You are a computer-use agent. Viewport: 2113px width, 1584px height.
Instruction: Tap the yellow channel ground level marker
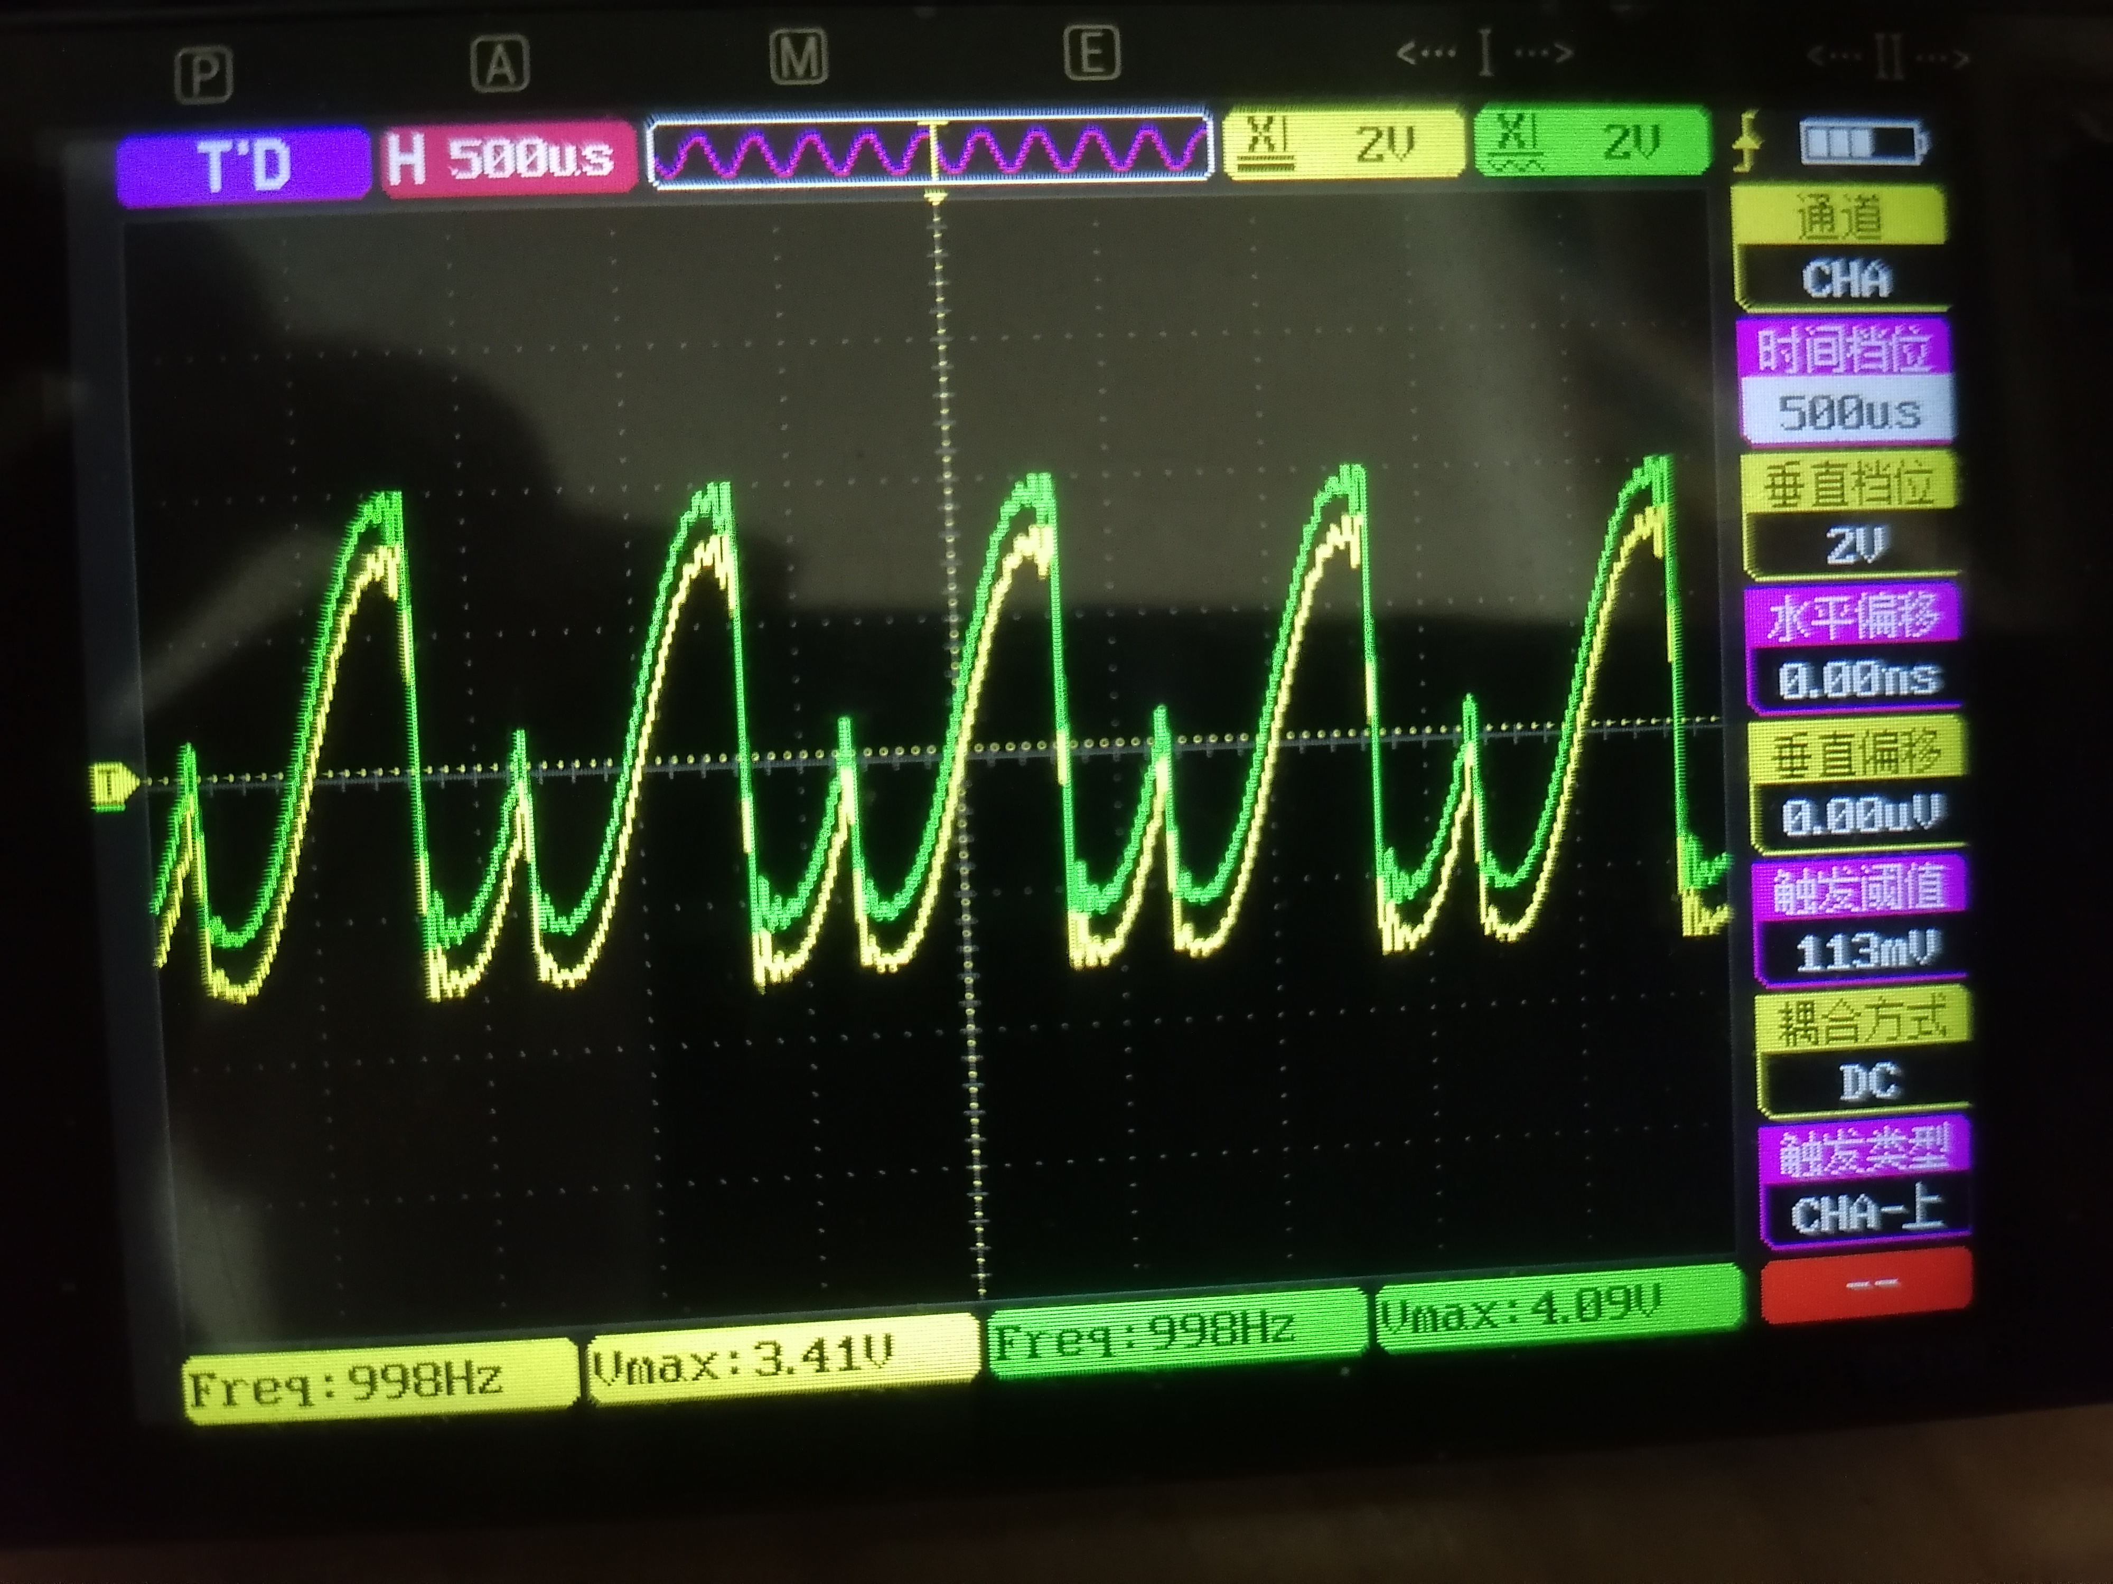point(113,786)
